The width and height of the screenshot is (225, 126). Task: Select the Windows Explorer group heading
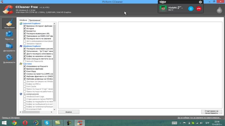(x=32, y=46)
